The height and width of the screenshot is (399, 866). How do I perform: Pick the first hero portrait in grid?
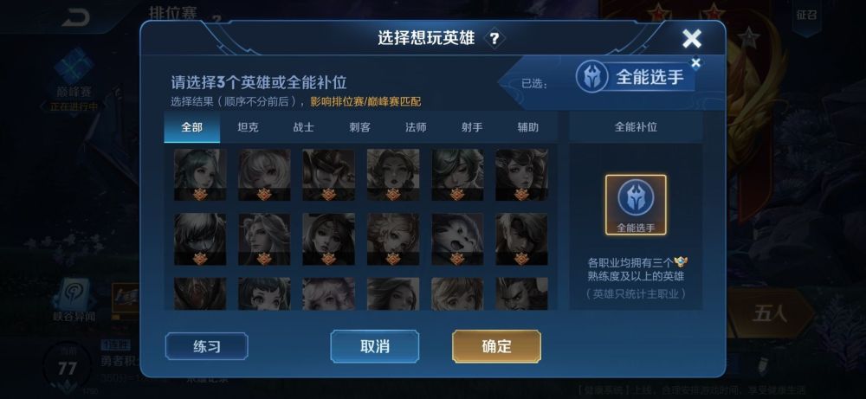point(200,174)
